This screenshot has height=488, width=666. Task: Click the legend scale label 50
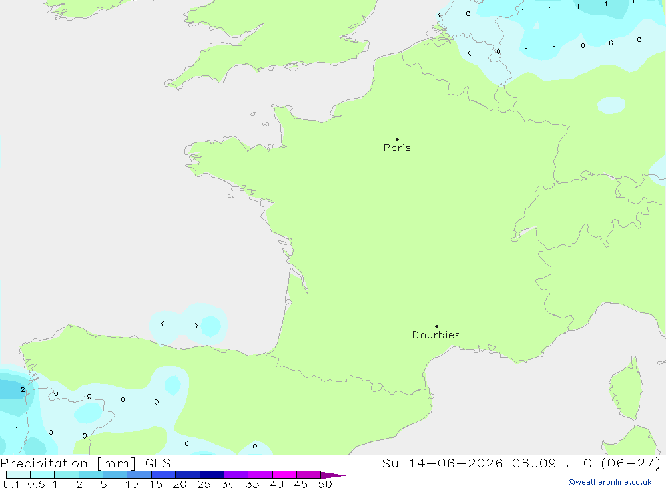pos(325,484)
